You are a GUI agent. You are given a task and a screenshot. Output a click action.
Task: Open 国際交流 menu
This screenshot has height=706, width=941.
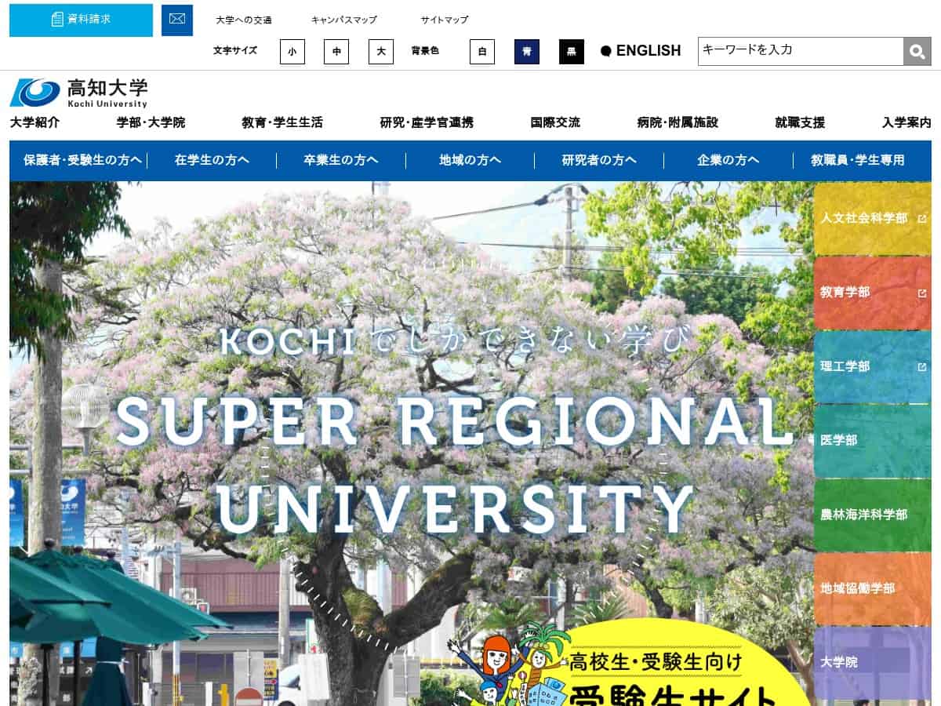click(x=555, y=122)
